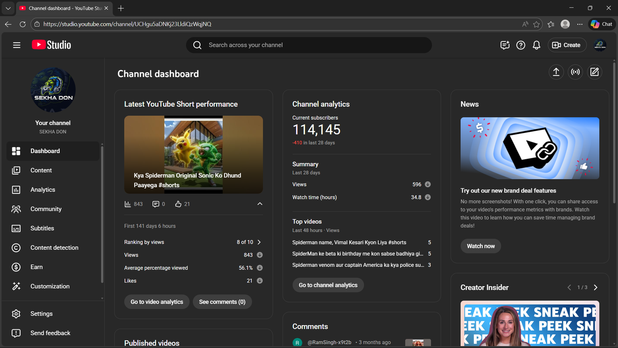Toggle the hamburger menu sidebar

point(17,45)
